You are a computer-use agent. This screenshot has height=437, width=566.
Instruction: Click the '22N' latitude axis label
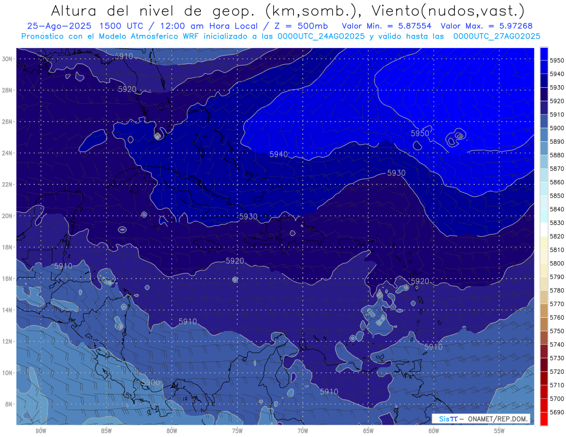pos(8,184)
